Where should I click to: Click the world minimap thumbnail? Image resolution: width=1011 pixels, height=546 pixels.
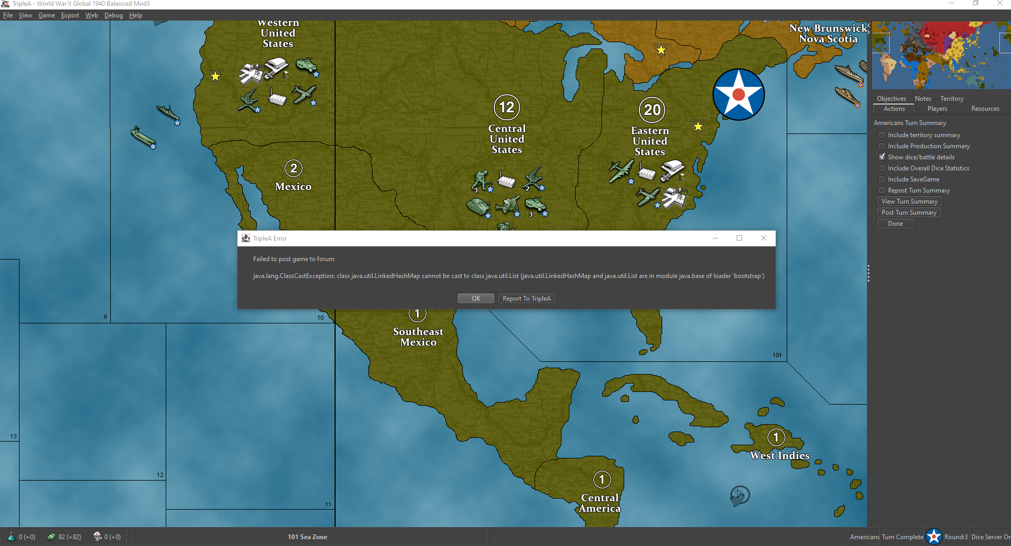pos(941,55)
